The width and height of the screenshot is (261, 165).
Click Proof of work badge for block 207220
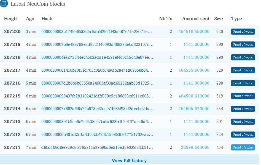point(243,32)
